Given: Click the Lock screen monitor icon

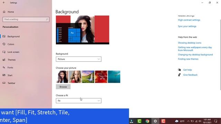Looking at the screenshot, I should [x=4, y=52].
